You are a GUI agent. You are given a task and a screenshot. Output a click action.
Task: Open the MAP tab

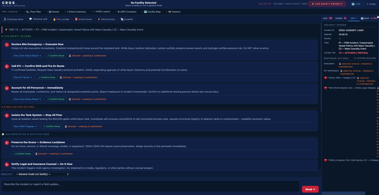(365, 18)
